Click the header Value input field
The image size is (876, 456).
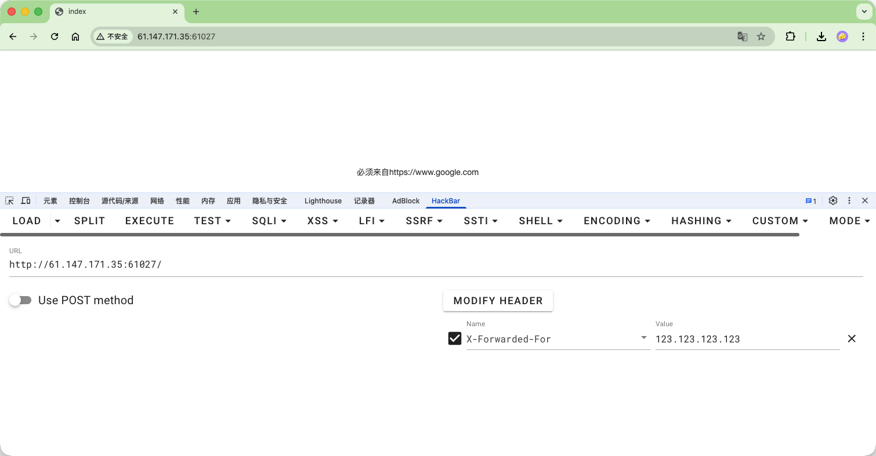747,340
